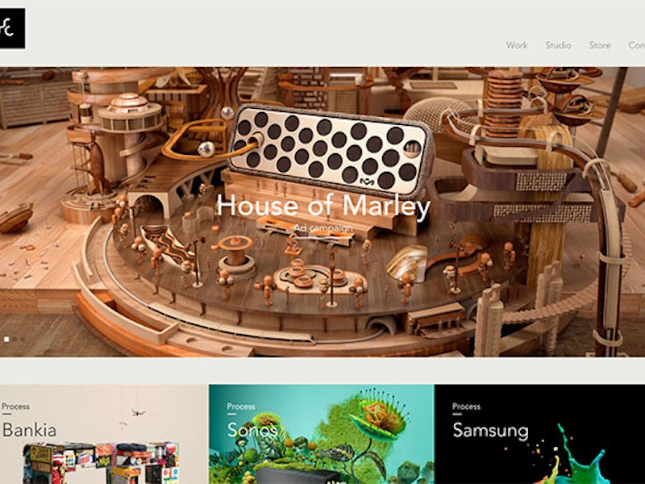Click the 'Ad campaign' subtitle text

click(323, 228)
